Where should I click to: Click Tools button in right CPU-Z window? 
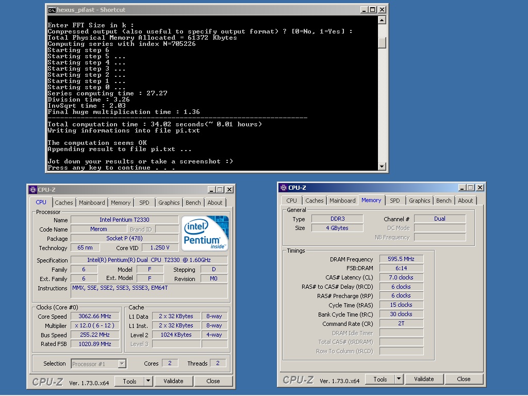[380, 379]
